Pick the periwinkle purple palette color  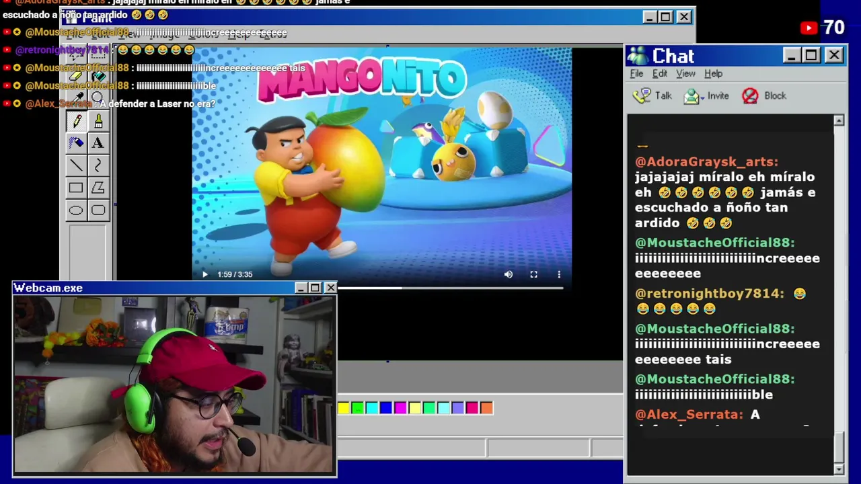click(457, 407)
